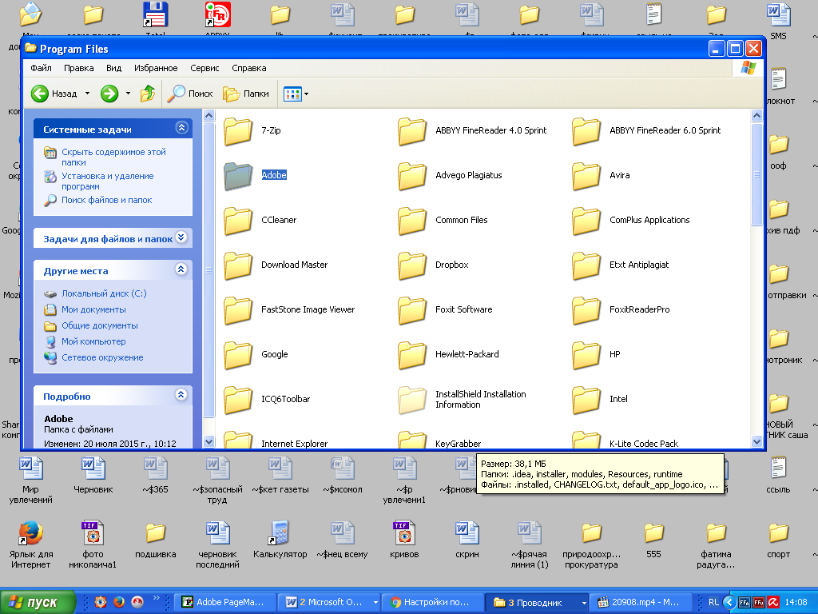Image resolution: width=818 pixels, height=614 pixels.
Task: Open the Избранное menu
Action: click(x=156, y=68)
